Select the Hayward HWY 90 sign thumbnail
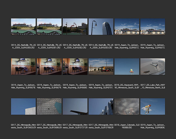176x139 pixels. (x=127, y=67)
